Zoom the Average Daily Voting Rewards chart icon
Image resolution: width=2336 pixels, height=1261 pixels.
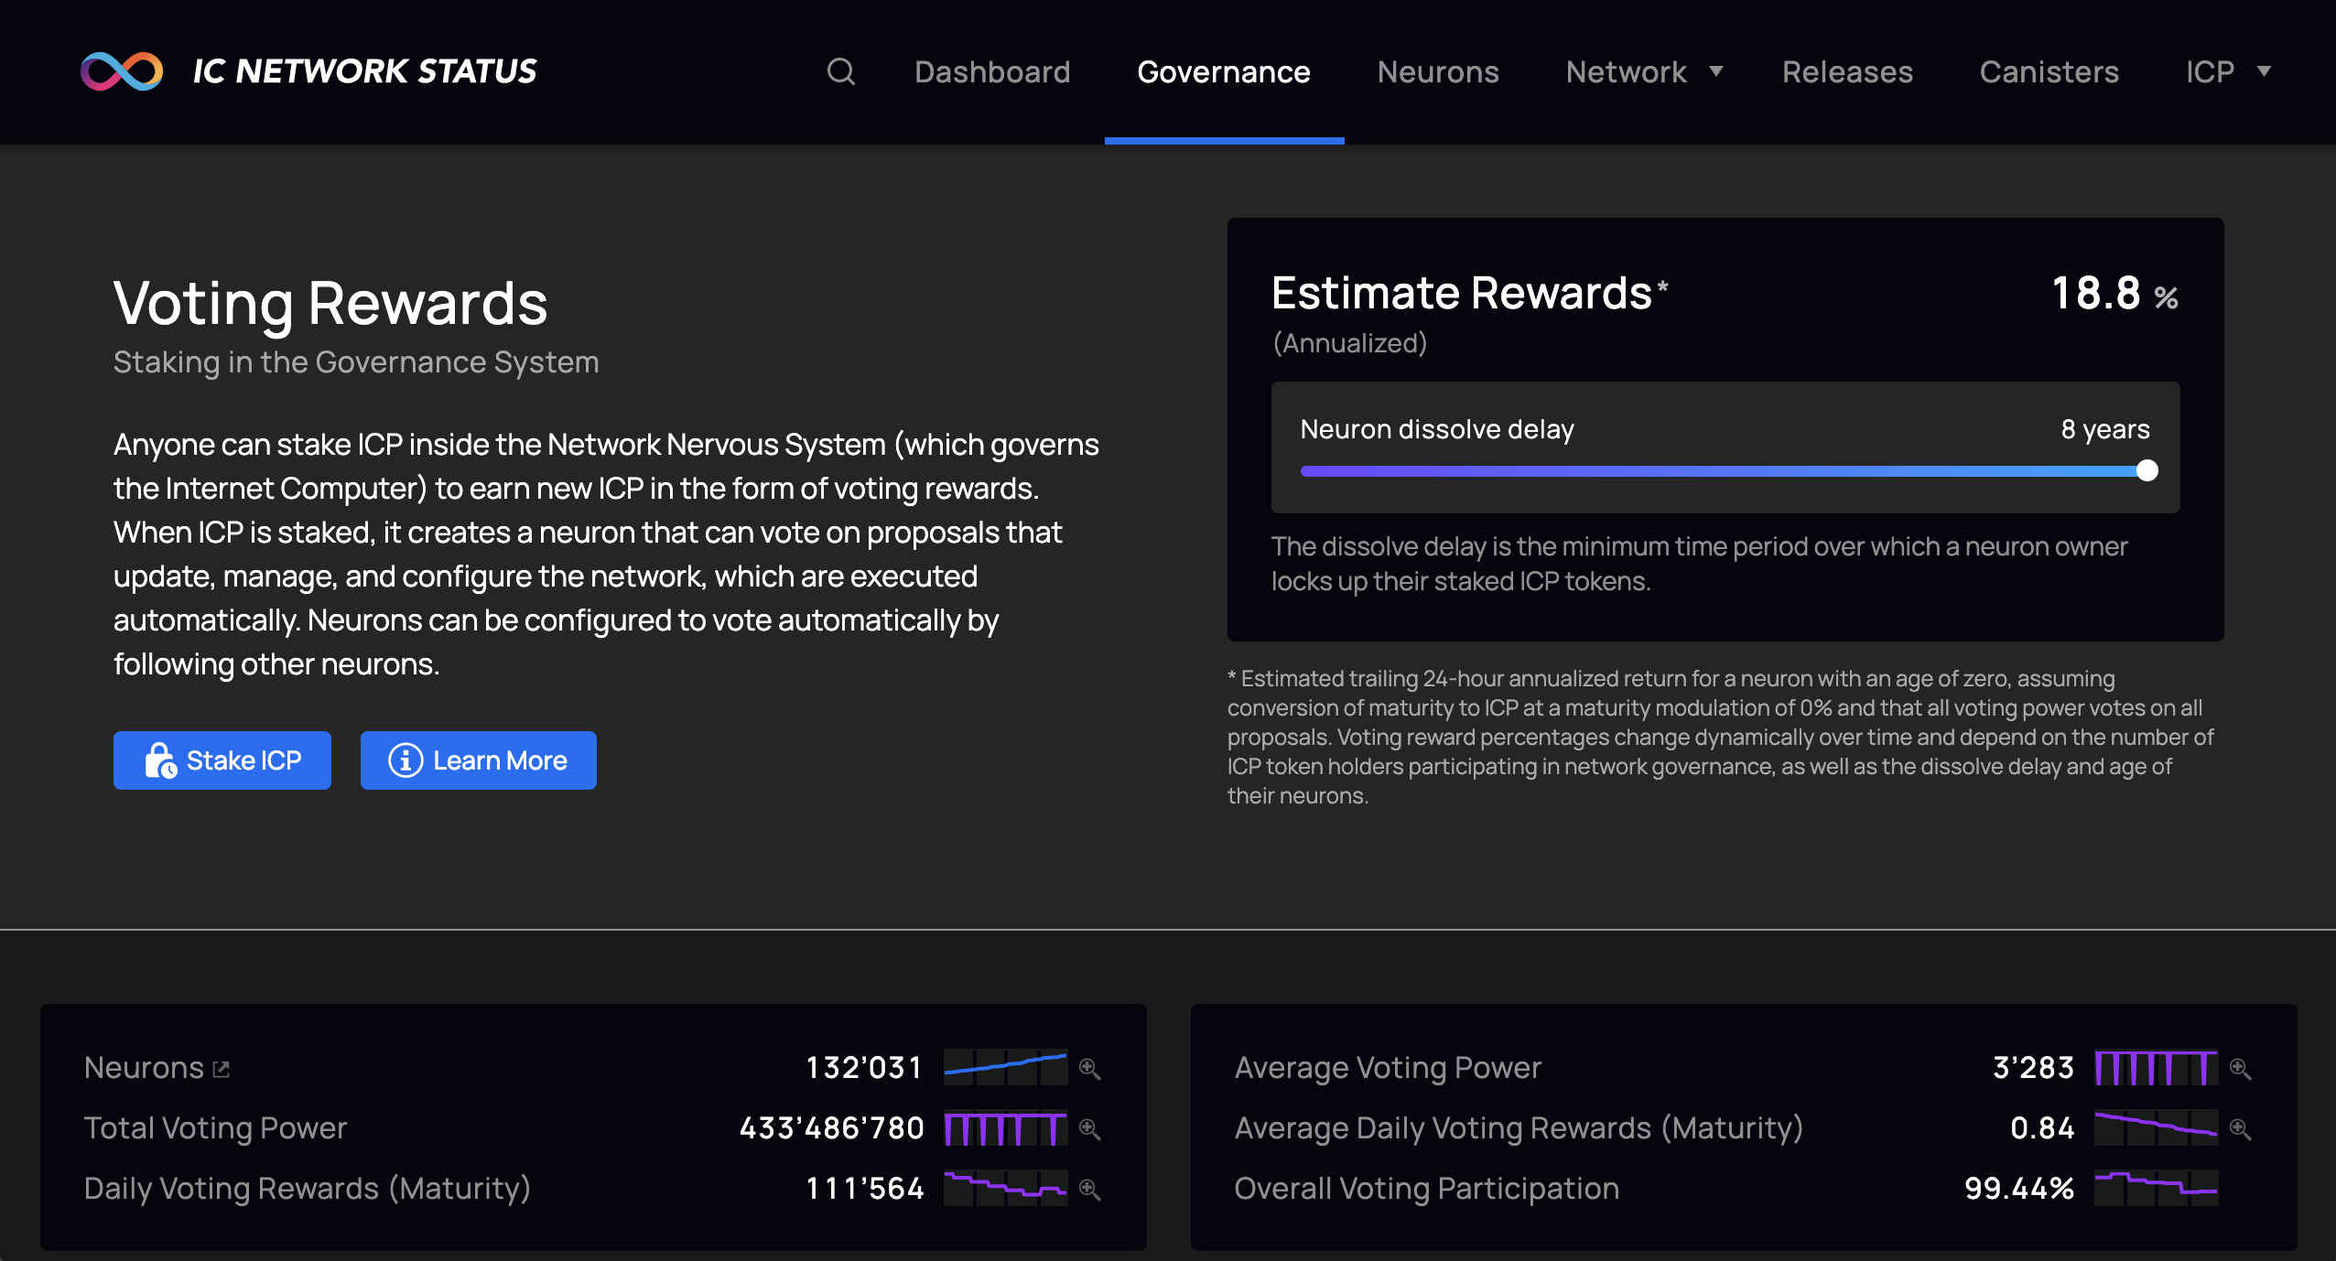click(2240, 1128)
